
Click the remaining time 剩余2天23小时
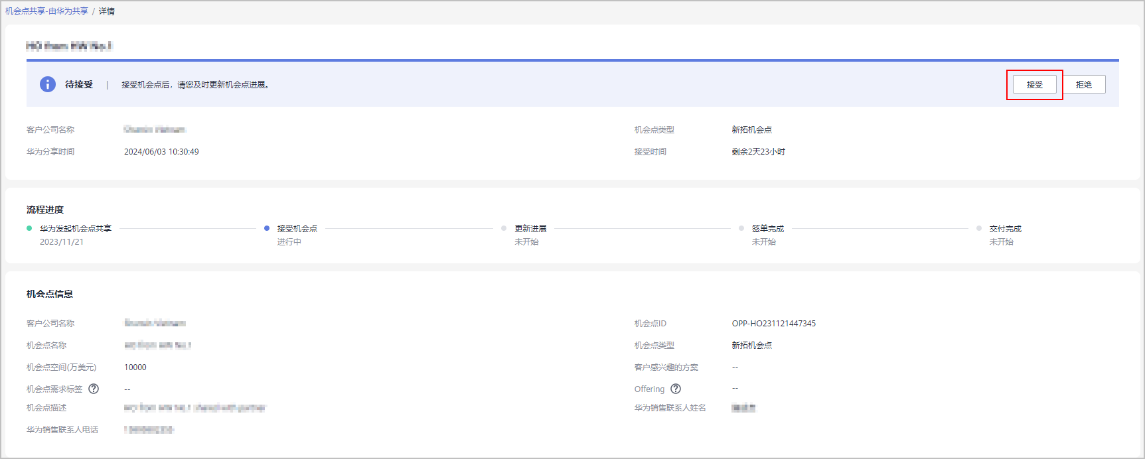point(758,152)
